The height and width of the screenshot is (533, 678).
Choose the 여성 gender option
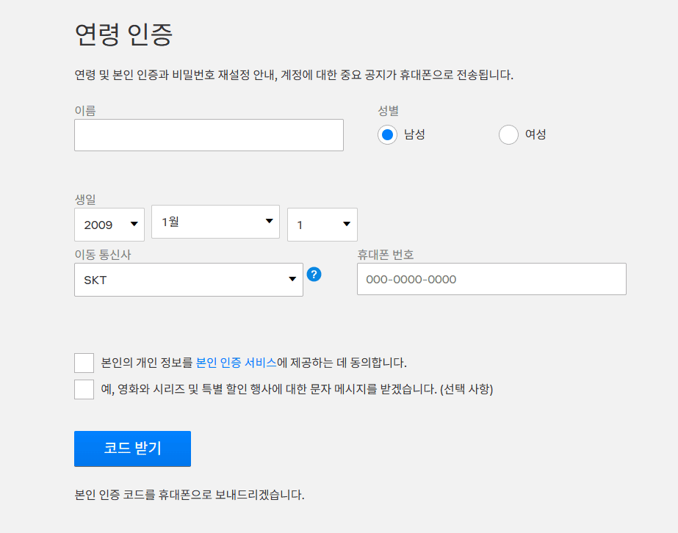pyautogui.click(x=508, y=135)
